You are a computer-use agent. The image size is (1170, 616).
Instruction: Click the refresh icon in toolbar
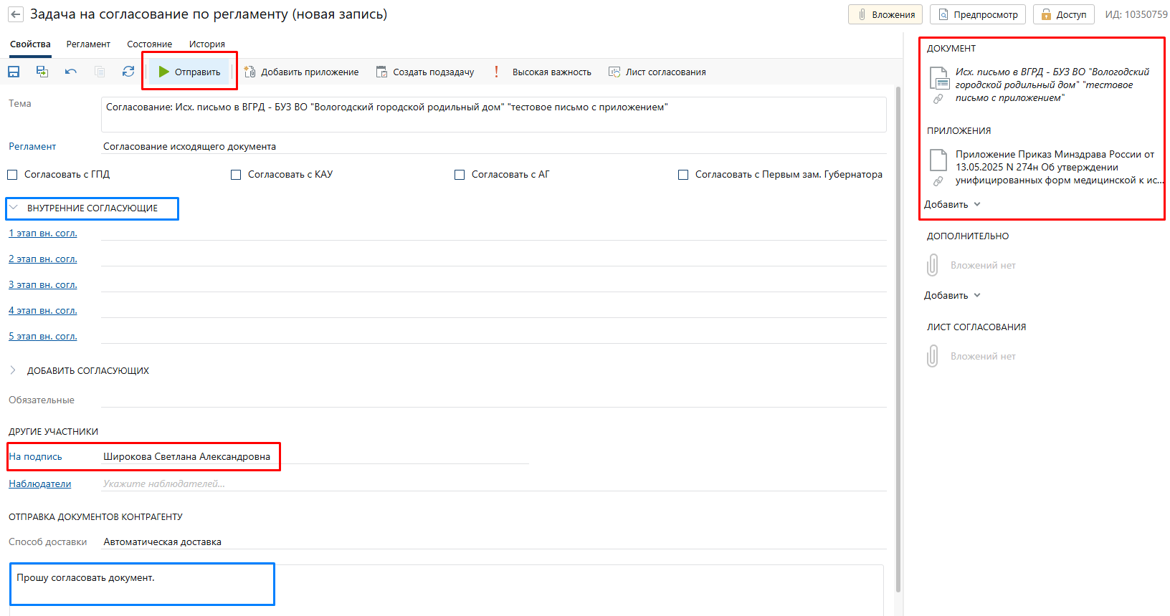coord(128,72)
